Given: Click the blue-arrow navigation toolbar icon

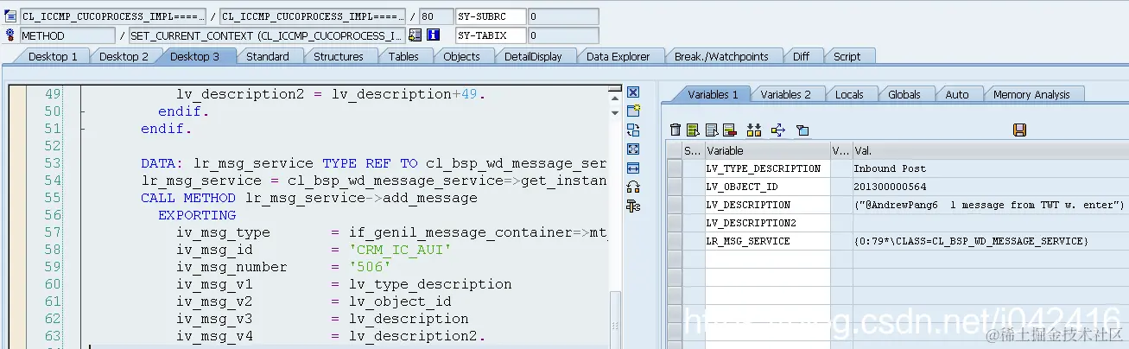Looking at the screenshot, I should [x=777, y=130].
